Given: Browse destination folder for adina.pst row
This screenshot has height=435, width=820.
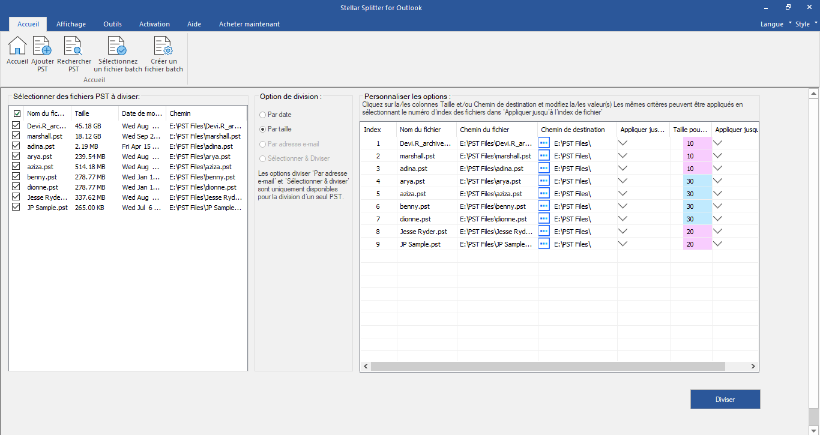Looking at the screenshot, I should click(x=544, y=169).
